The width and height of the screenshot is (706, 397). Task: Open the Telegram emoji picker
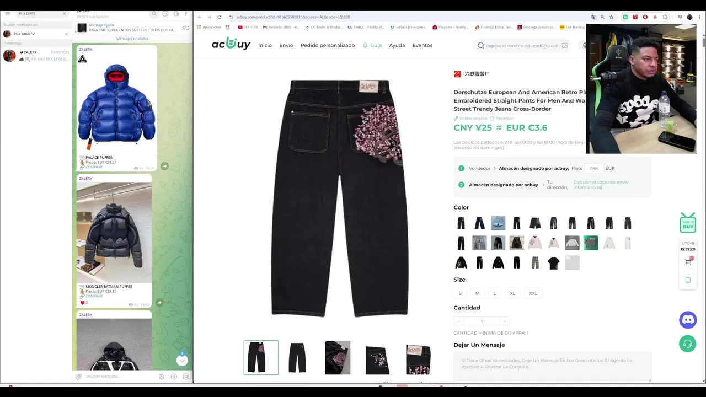[174, 377]
